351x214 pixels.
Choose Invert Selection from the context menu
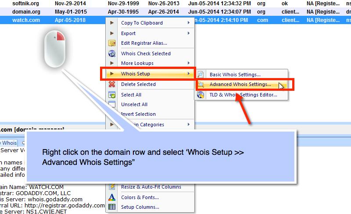click(138, 114)
